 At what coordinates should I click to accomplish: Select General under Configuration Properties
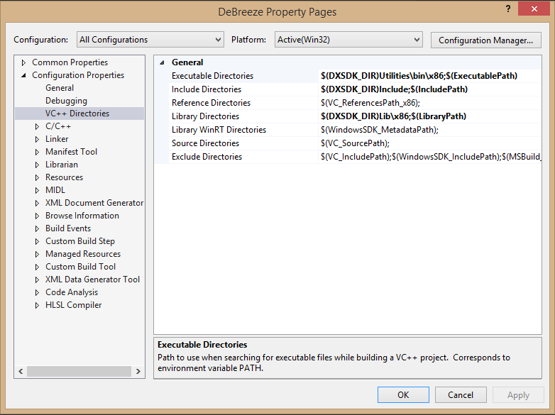[x=60, y=88]
